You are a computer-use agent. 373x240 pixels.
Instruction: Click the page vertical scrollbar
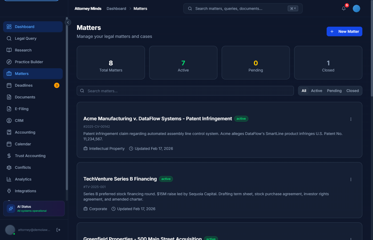click(372, 53)
